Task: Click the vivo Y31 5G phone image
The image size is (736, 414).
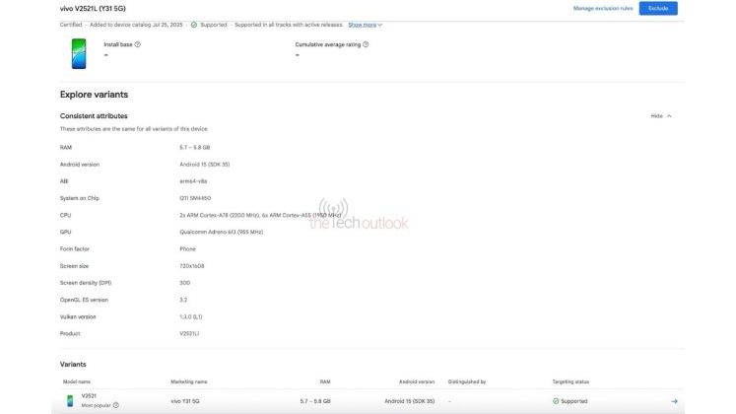Action: [79, 54]
